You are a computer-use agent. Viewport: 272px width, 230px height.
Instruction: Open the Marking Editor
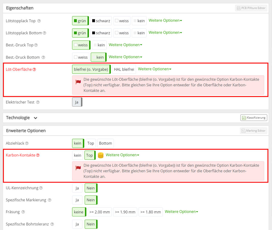click(254, 131)
